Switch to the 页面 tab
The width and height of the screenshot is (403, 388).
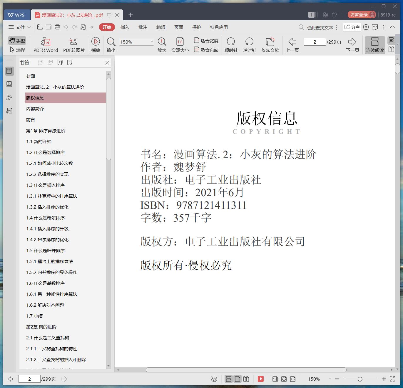point(178,27)
